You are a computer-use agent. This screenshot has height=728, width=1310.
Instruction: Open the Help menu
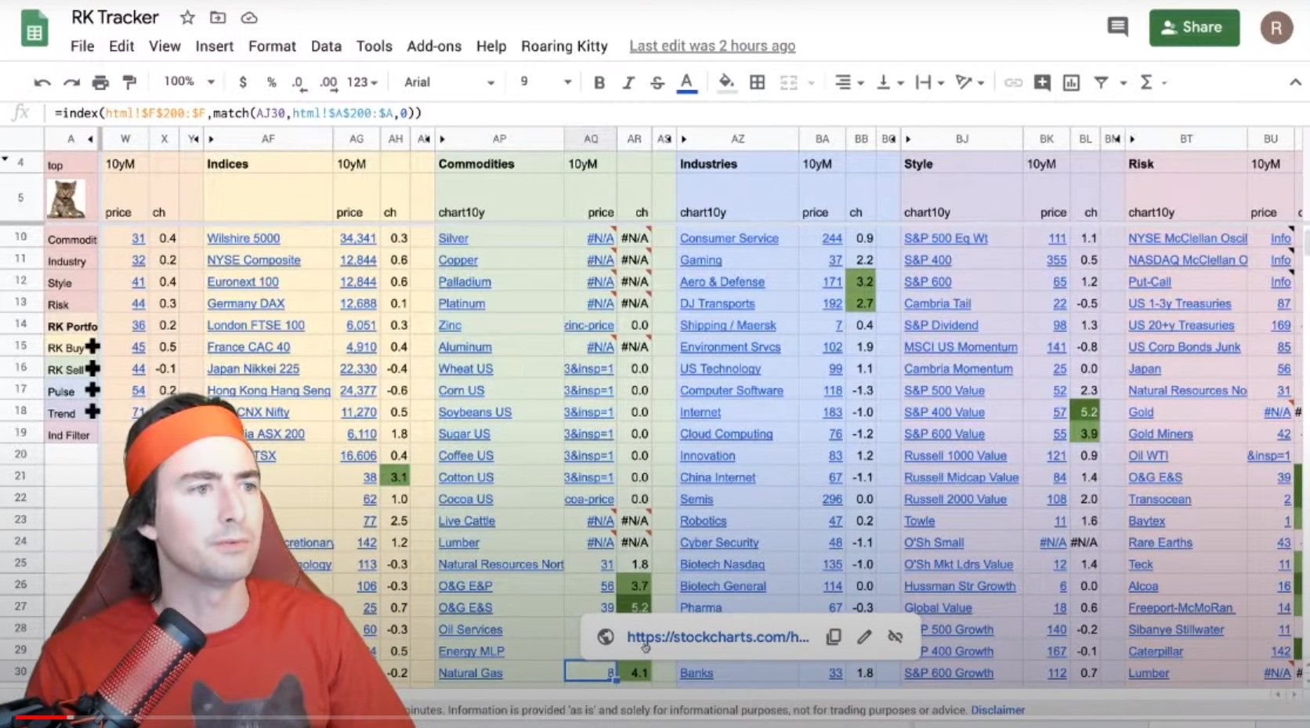(x=491, y=46)
